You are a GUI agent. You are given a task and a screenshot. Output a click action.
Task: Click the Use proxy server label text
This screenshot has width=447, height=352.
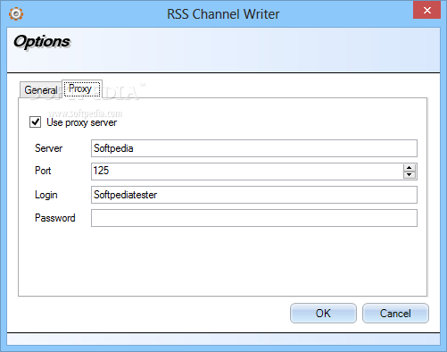point(82,122)
